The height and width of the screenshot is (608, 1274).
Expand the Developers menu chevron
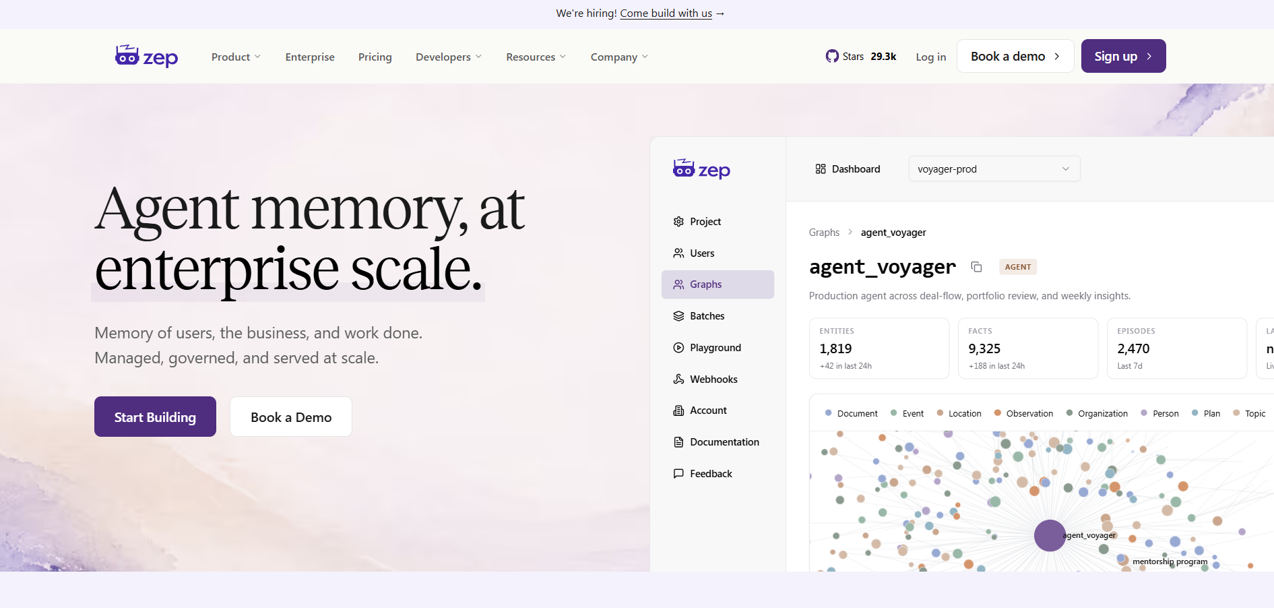[x=478, y=57]
